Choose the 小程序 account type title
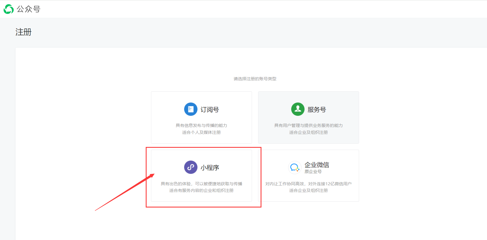487x240 pixels. click(x=210, y=167)
